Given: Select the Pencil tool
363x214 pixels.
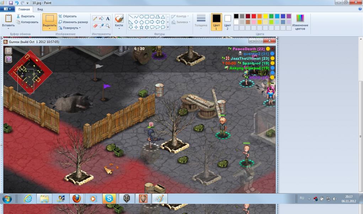Looking at the screenshot, I should (x=95, y=18).
